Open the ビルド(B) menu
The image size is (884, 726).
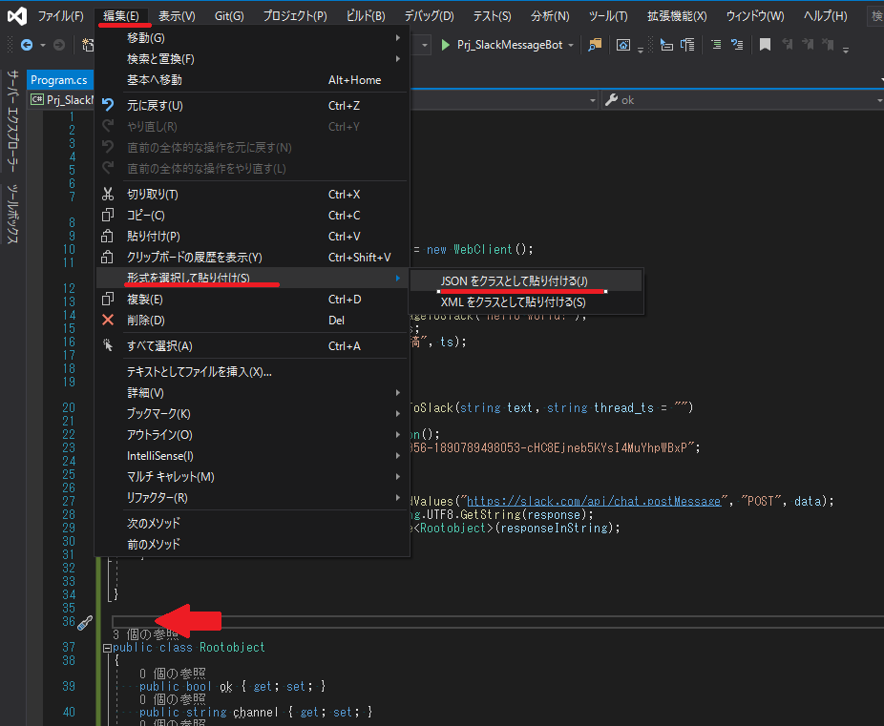tap(366, 16)
